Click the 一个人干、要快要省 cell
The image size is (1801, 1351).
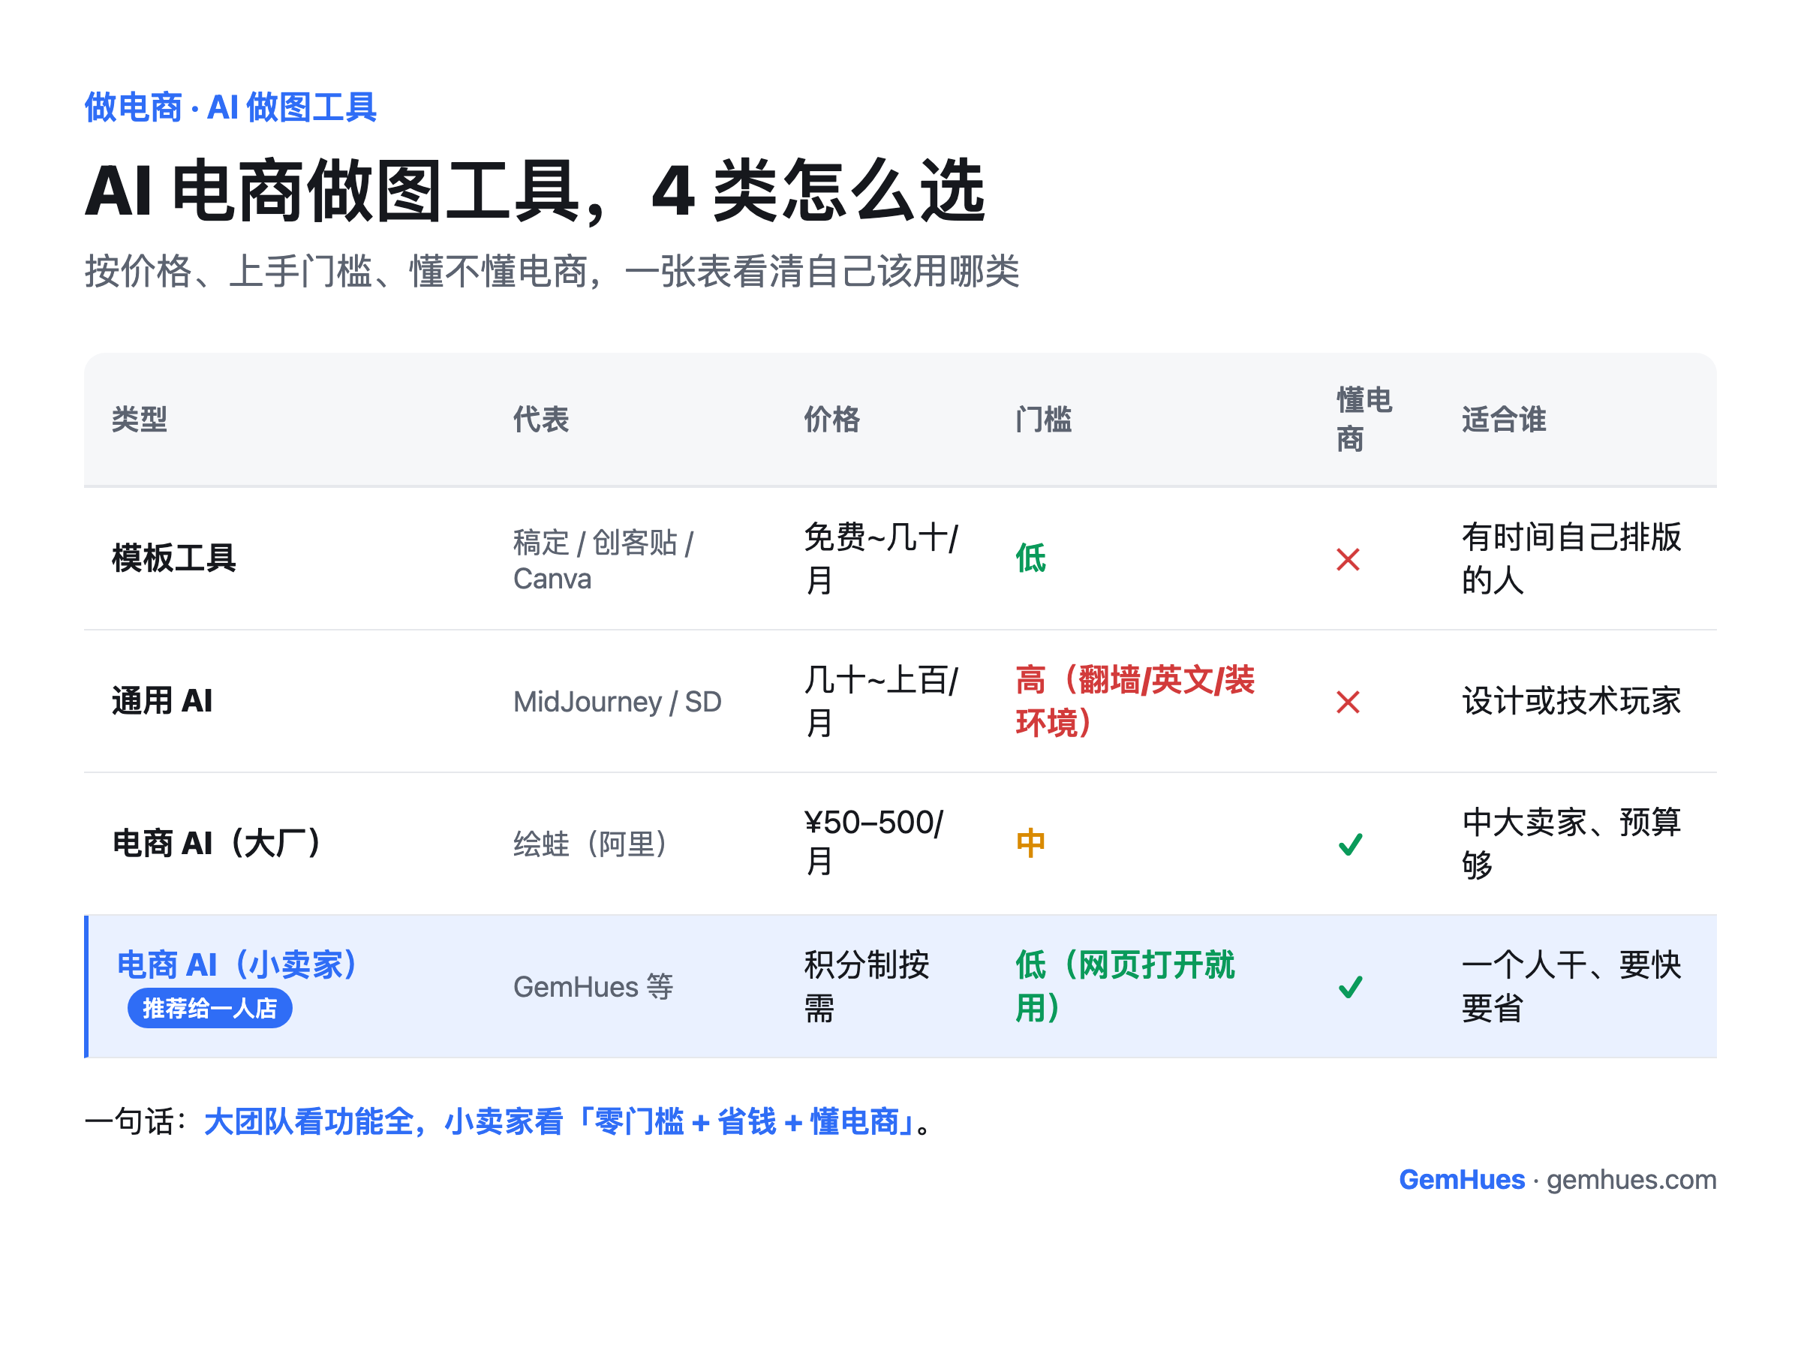1571,987
